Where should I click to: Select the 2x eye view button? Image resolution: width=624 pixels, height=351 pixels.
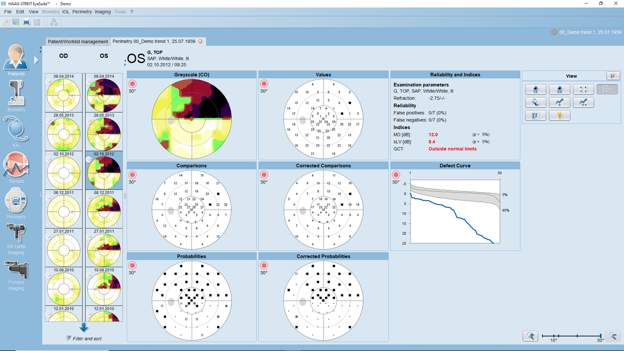[559, 90]
